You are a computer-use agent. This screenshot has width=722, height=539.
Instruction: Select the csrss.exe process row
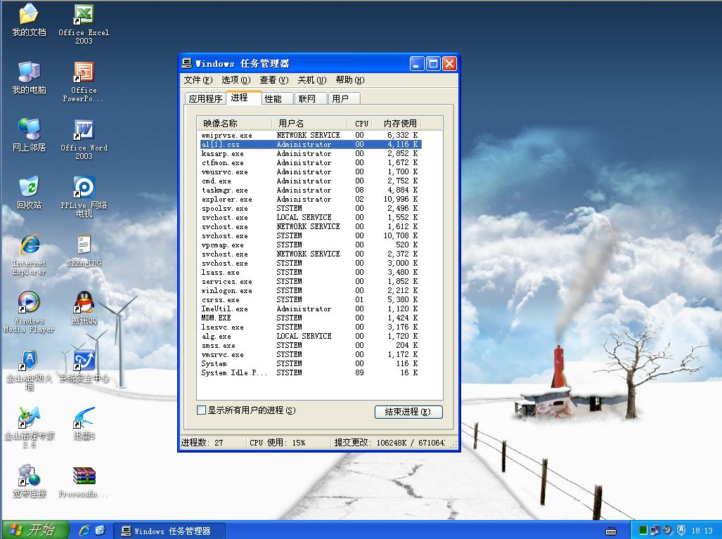(310, 299)
